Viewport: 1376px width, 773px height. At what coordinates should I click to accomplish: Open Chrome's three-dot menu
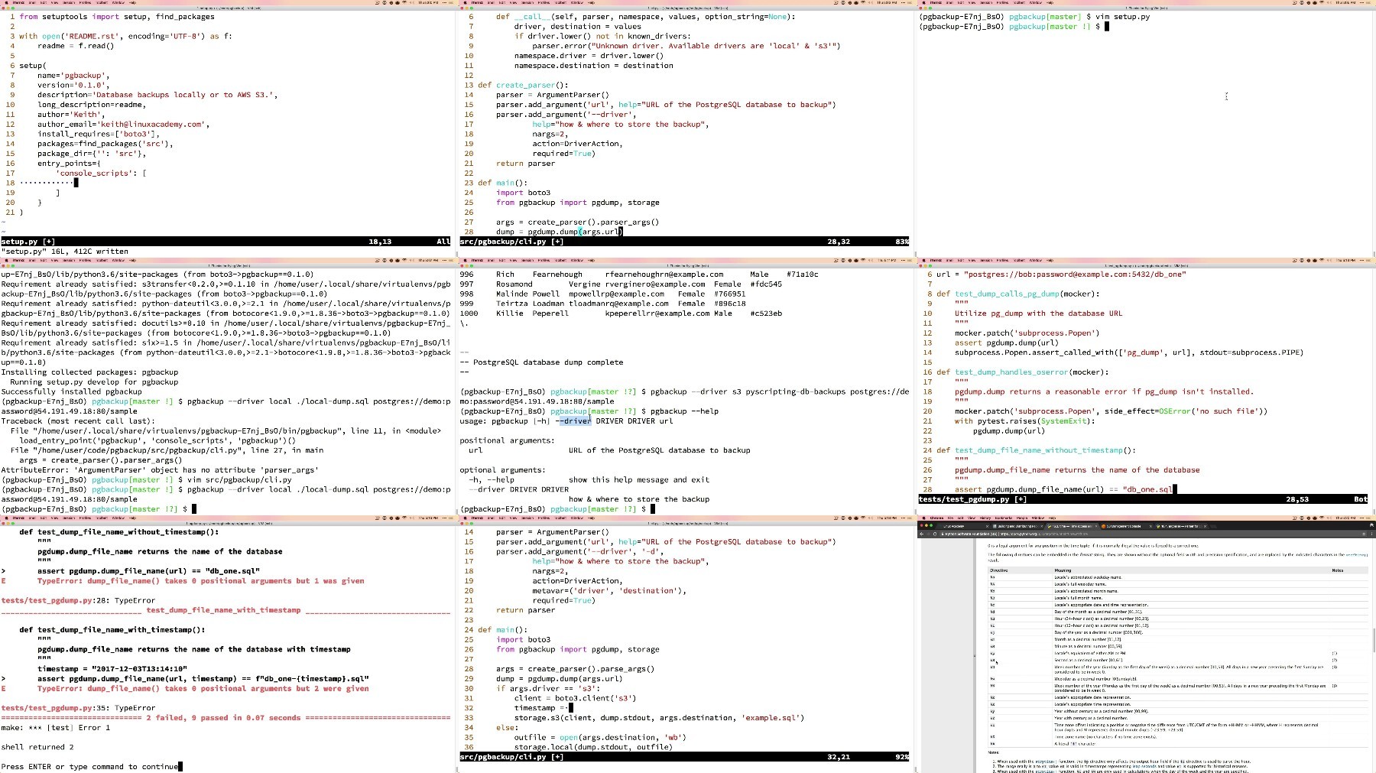coord(1371,534)
